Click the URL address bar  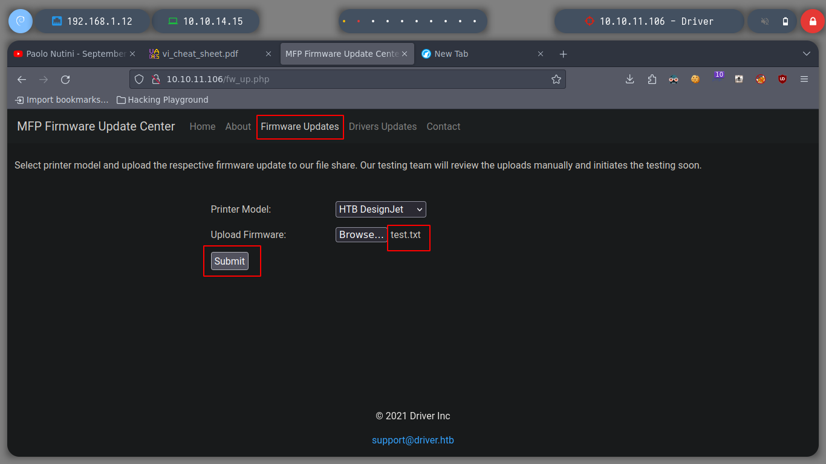[348, 79]
